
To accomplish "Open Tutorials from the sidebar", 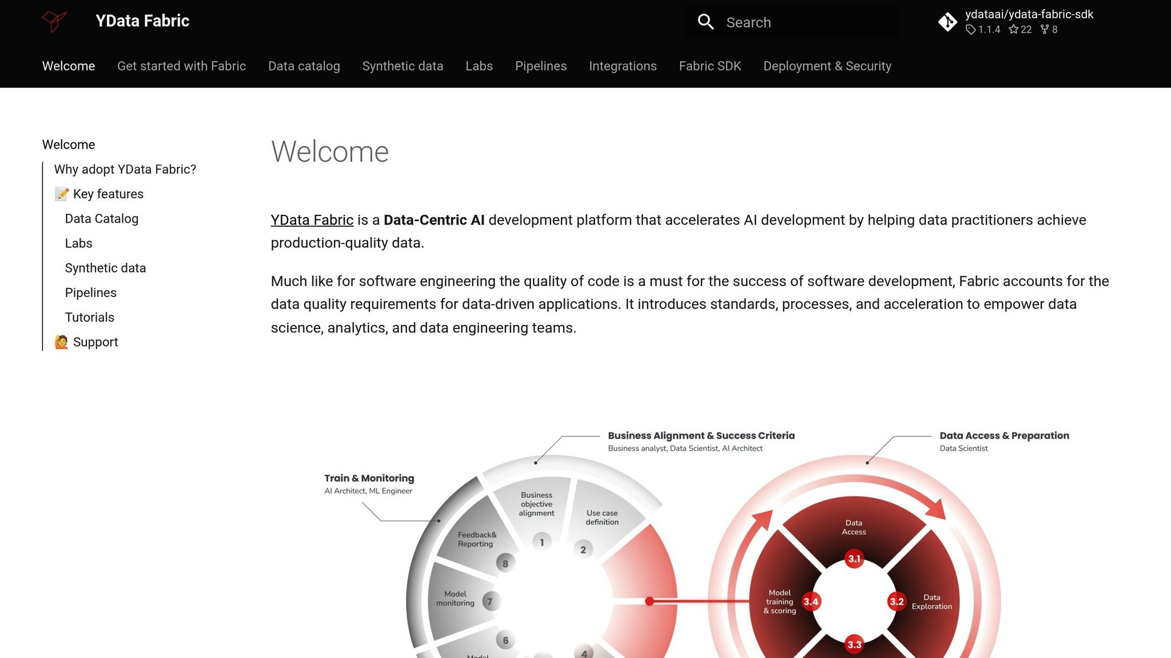I will point(89,317).
